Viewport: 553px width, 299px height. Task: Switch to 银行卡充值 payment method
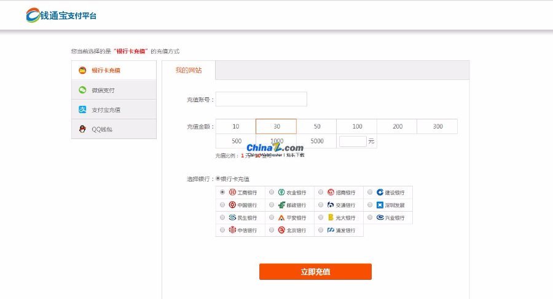[114, 70]
